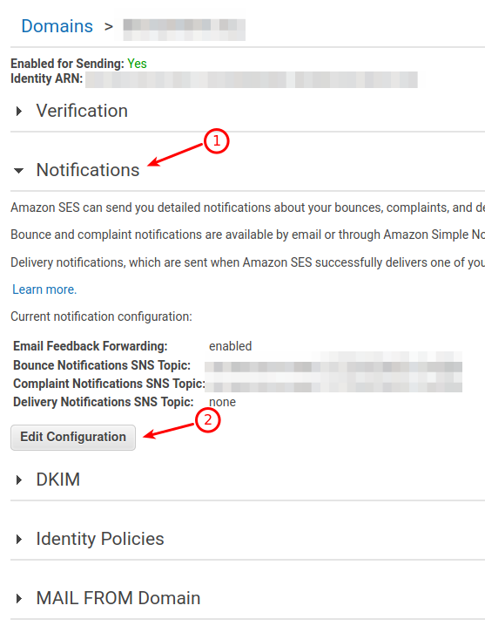Collapse the Notifications section arrow
The width and height of the screenshot is (485, 626).
tap(18, 171)
